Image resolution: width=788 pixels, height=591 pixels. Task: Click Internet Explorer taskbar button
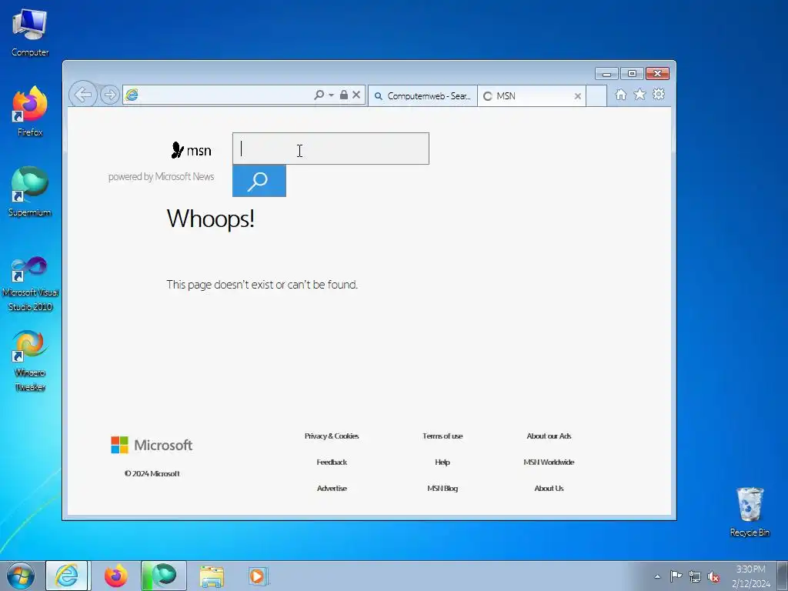point(67,576)
